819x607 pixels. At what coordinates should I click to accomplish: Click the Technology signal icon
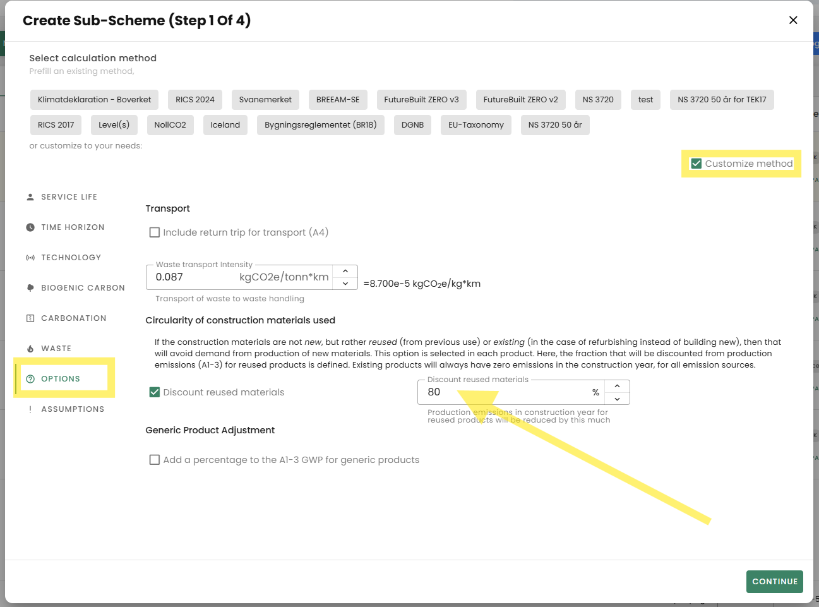pyautogui.click(x=30, y=258)
